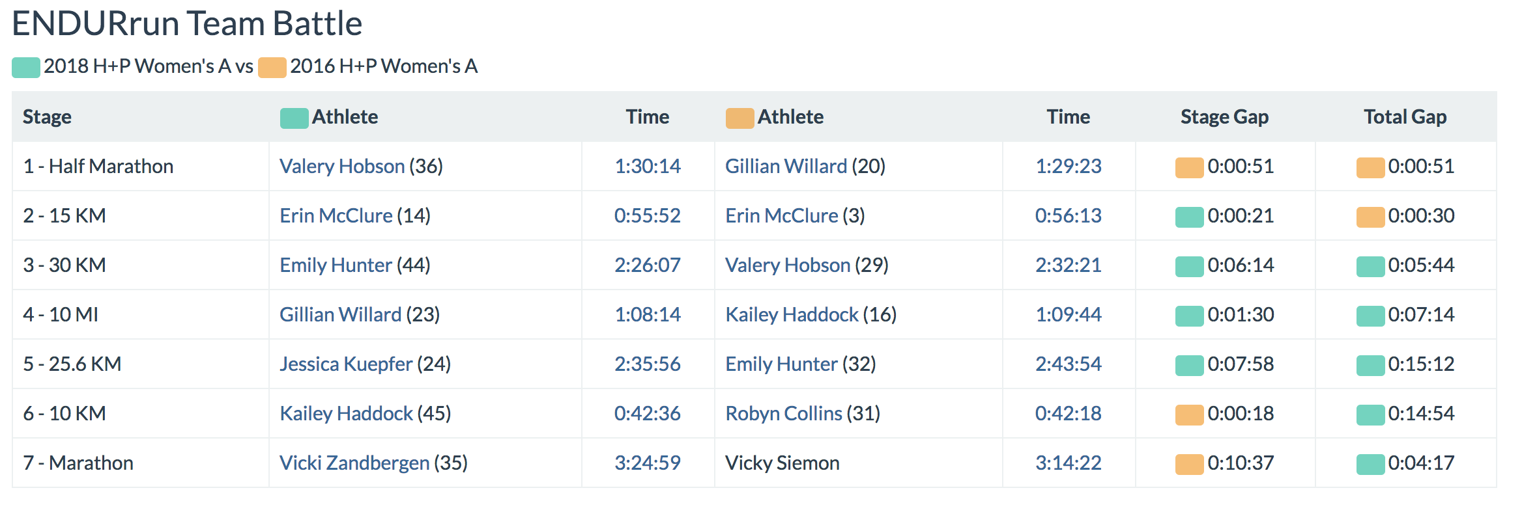
Task: Click the 0:55:52 time for Erin McClure
Action: (x=647, y=216)
